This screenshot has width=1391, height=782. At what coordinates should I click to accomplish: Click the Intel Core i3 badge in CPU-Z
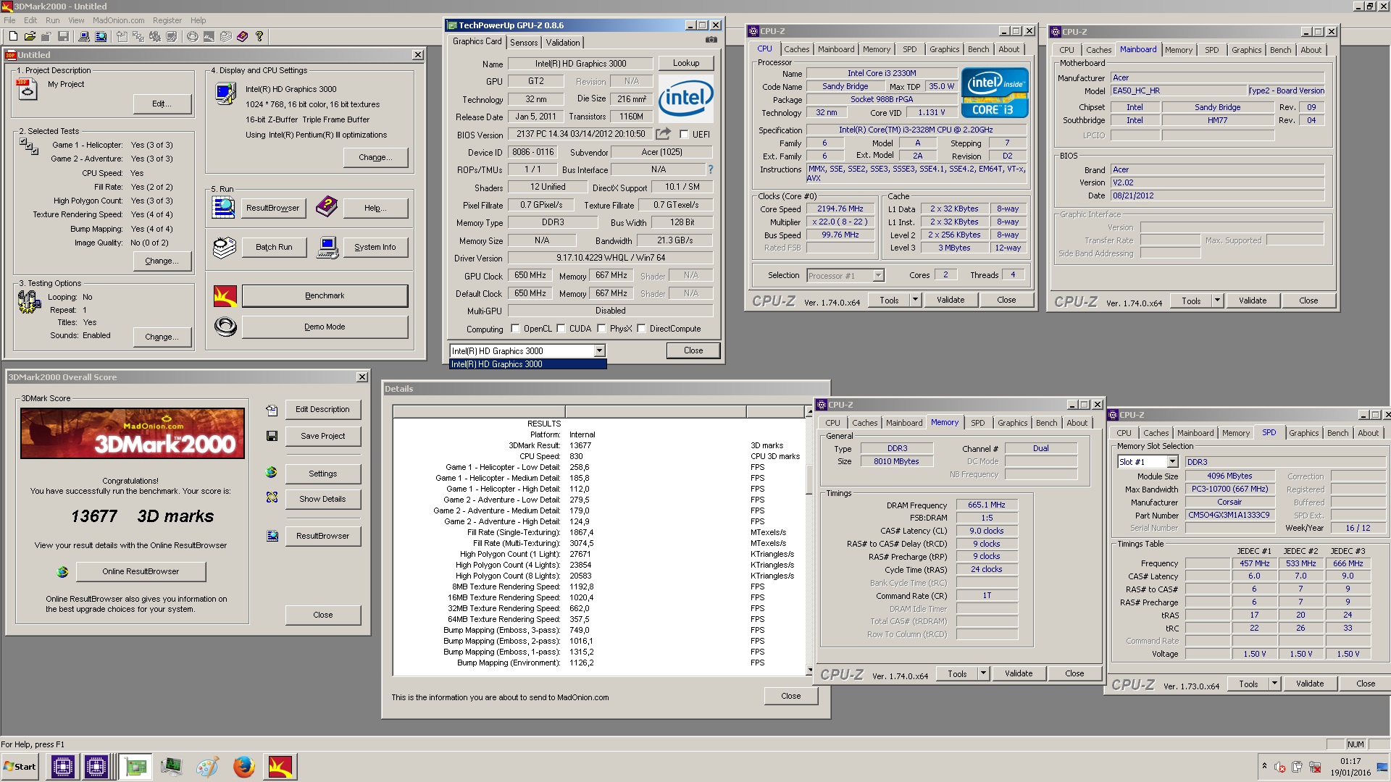[995, 93]
